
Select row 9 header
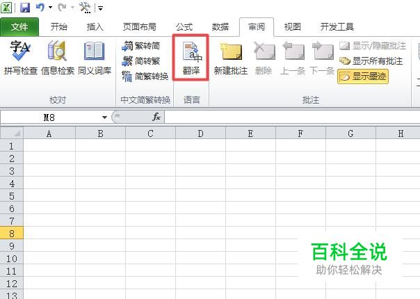coord(12,245)
